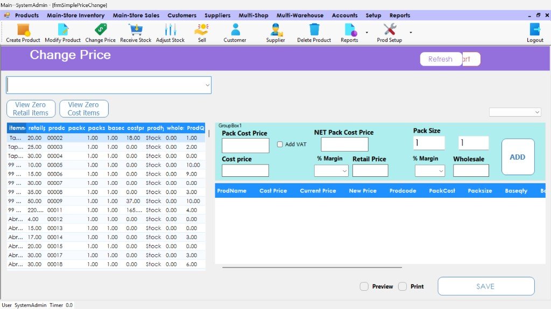Expand the Prod Setup dropdown arrow

[x=411, y=33]
